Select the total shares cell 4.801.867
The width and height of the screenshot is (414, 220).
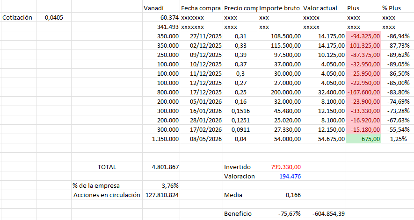coord(161,167)
